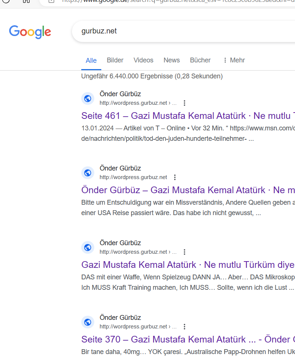Click the Google logo
Image resolution: width=295 pixels, height=357 pixels.
[30, 32]
